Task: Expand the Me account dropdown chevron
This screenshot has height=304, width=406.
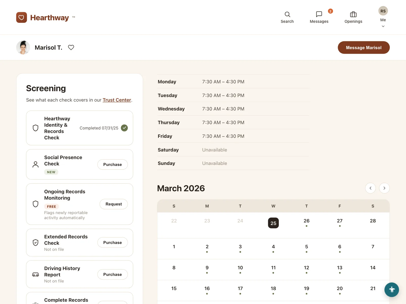Action: coord(383,26)
